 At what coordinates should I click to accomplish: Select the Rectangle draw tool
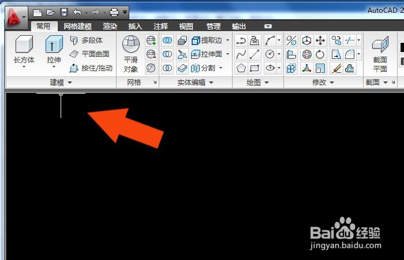coord(255,68)
